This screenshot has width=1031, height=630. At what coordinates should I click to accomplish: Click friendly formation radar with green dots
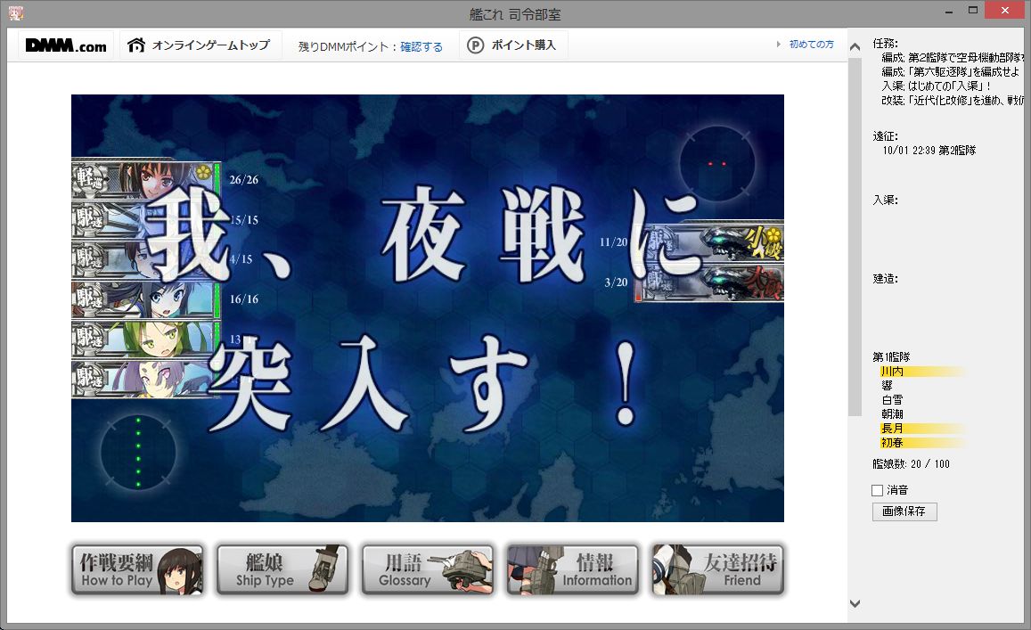[x=138, y=453]
